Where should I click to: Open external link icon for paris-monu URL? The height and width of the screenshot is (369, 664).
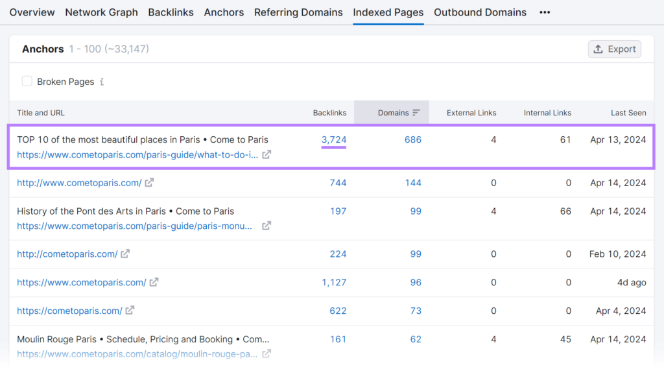[267, 226]
